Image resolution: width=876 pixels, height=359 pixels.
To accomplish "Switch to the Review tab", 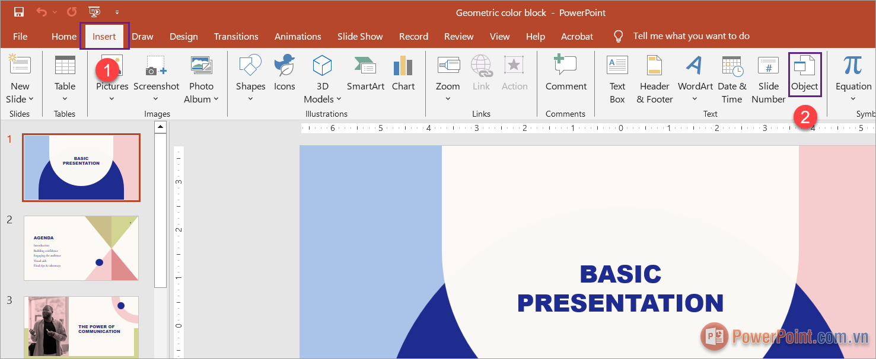I will 459,36.
